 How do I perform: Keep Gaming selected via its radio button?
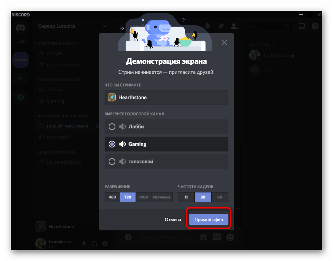[112, 144]
